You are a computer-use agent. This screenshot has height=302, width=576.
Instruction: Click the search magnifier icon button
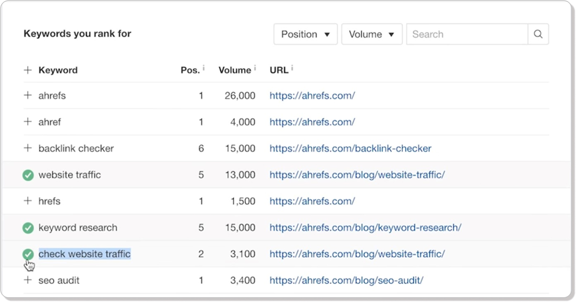538,34
